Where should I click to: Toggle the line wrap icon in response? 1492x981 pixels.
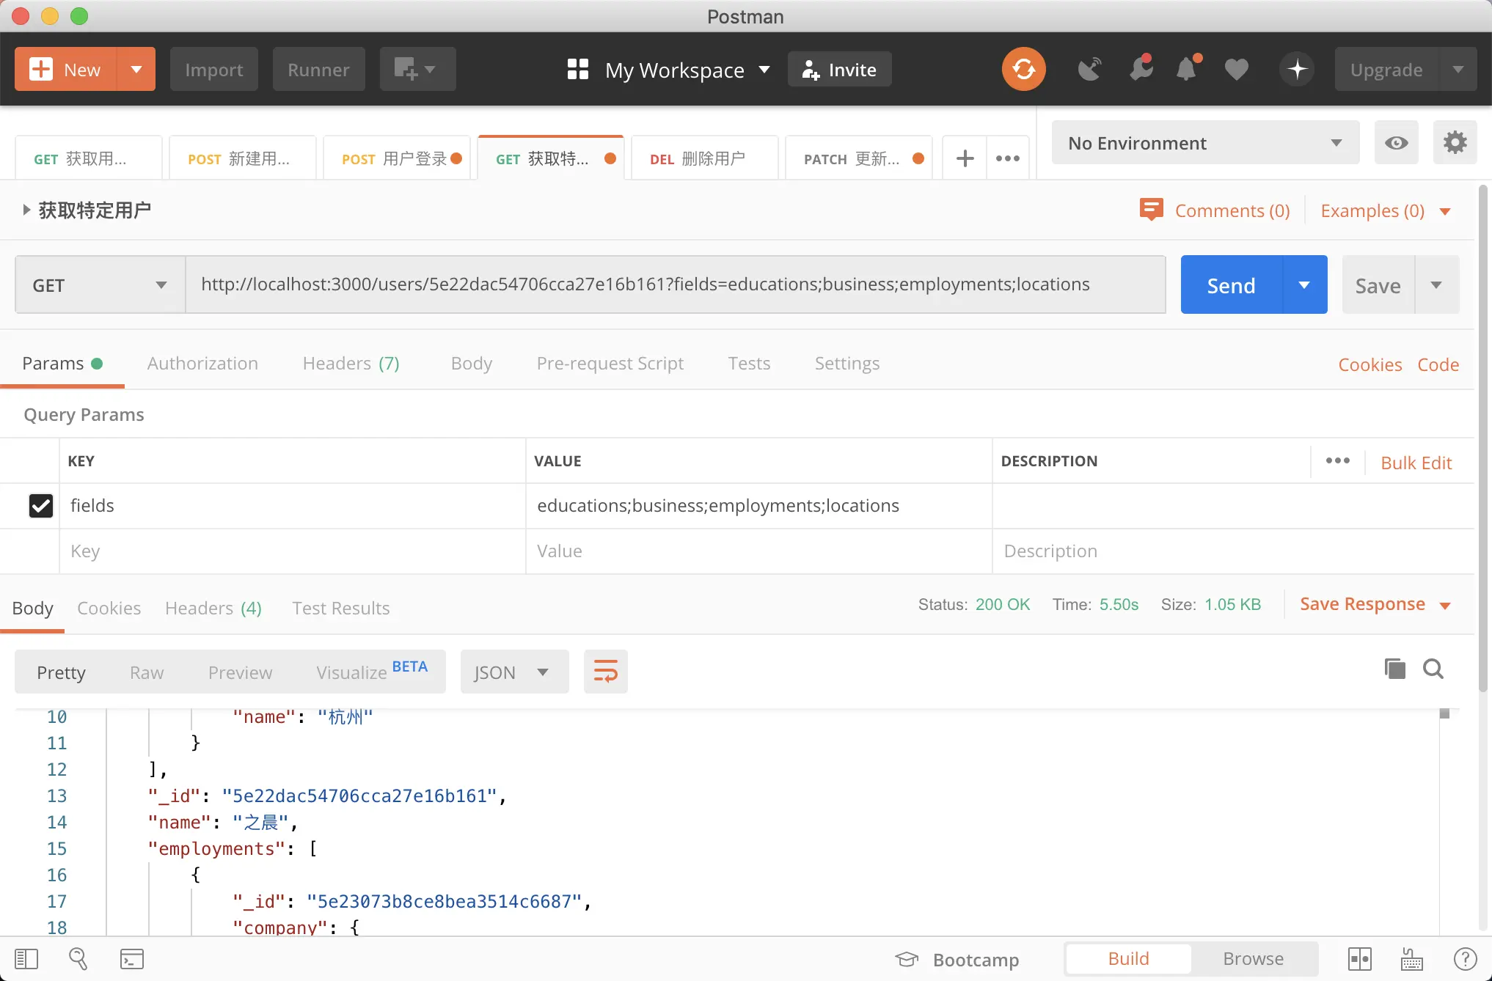(x=605, y=672)
